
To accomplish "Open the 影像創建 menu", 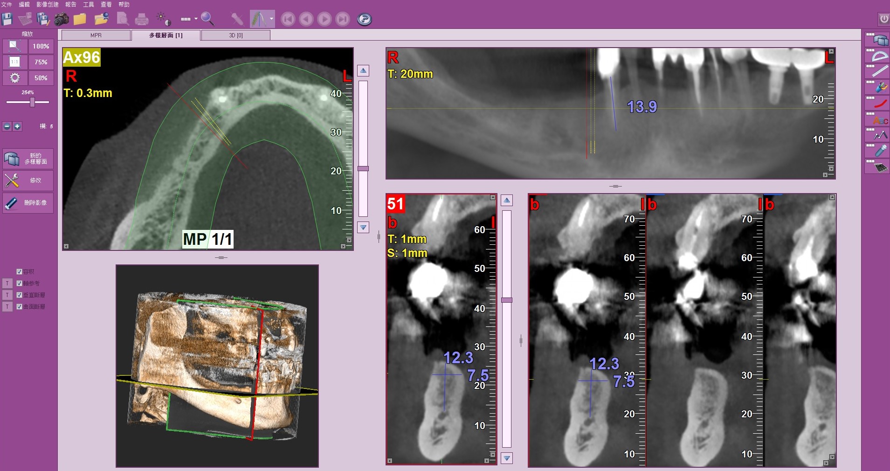I will pyautogui.click(x=47, y=4).
